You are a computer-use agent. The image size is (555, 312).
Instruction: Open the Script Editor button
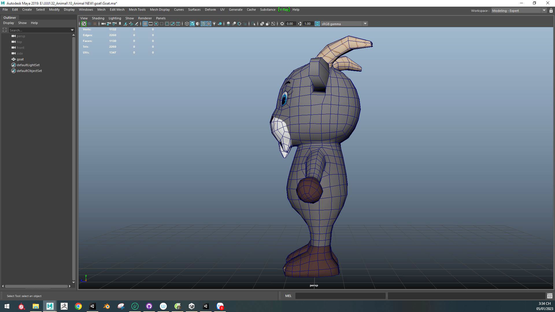tap(550, 296)
